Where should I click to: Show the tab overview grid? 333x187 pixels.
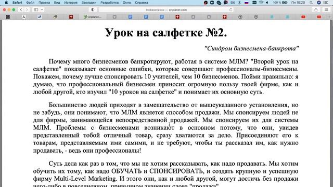point(326,10)
